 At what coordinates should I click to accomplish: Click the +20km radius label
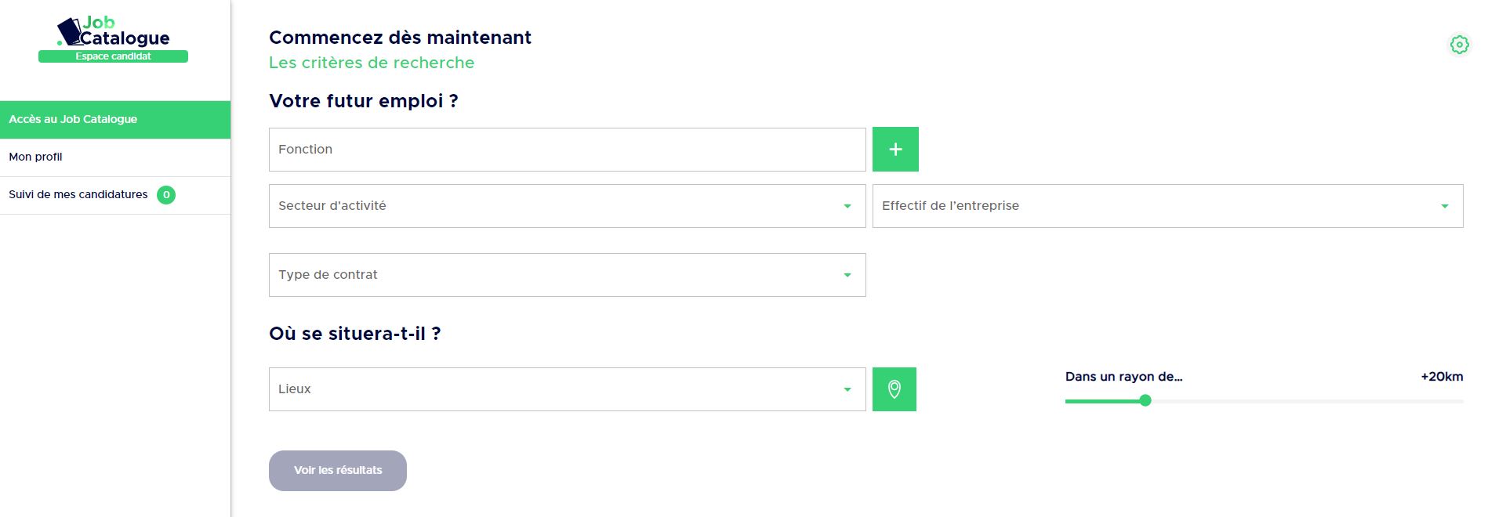(1442, 376)
